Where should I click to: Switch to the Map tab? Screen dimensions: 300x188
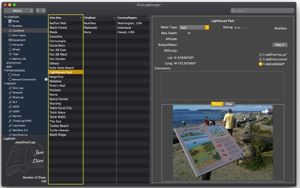point(229,104)
